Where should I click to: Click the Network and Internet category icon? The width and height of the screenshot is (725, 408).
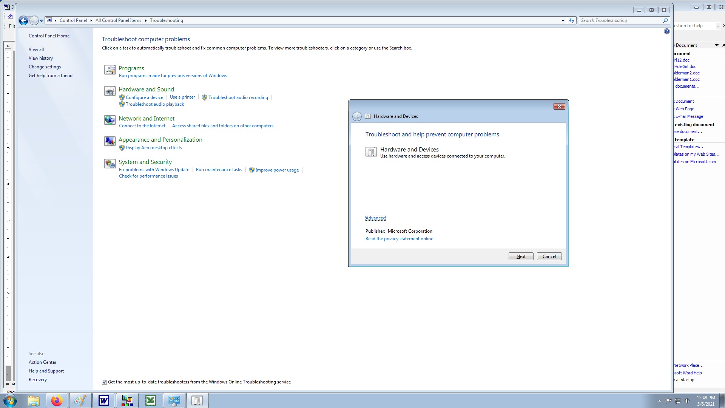110,120
